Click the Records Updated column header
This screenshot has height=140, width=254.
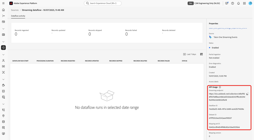coord(92,61)
